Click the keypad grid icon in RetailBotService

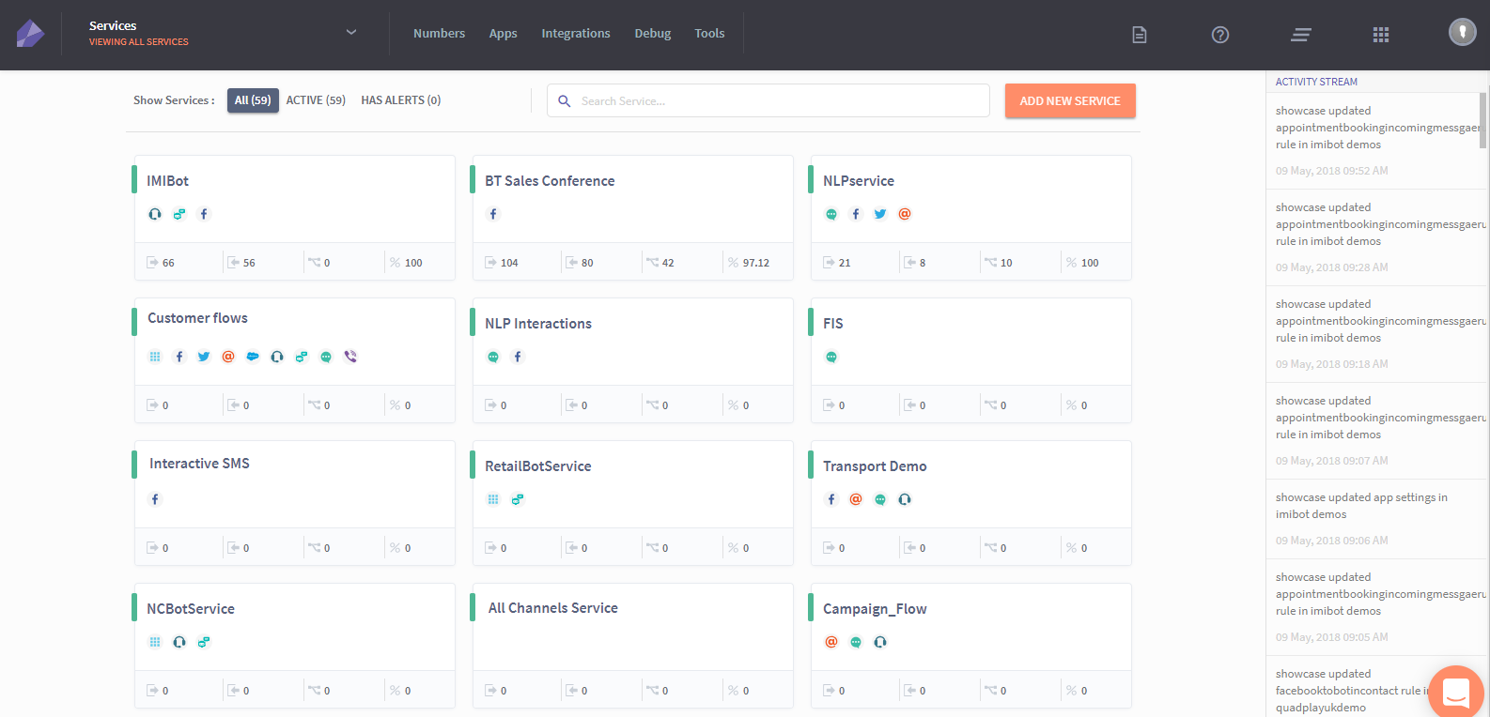click(x=493, y=499)
